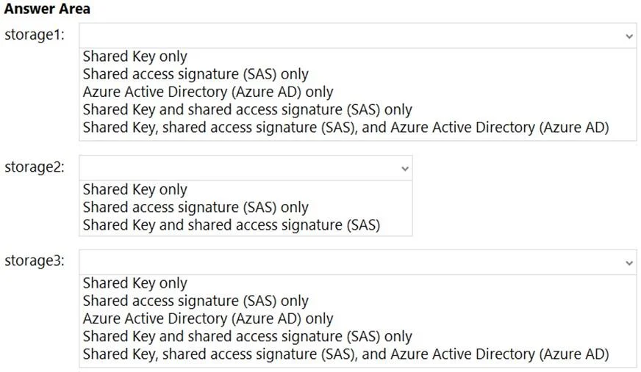Click the storage3 combo box field

pos(358,263)
